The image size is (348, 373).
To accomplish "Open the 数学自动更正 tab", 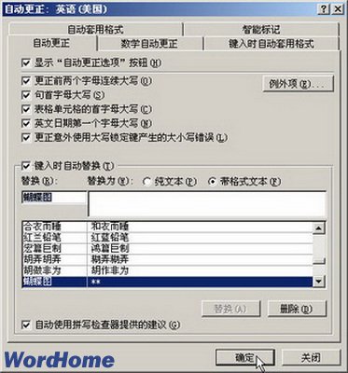I will point(149,43).
